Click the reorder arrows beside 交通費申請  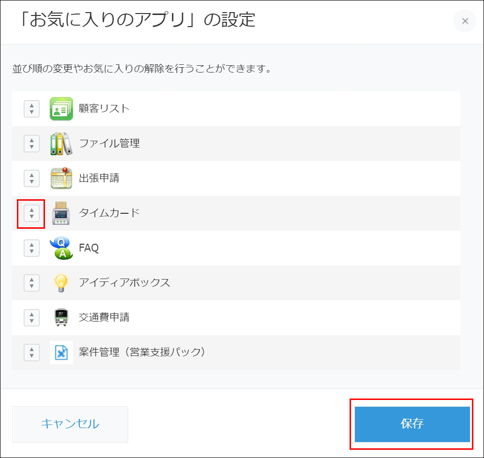click(31, 317)
